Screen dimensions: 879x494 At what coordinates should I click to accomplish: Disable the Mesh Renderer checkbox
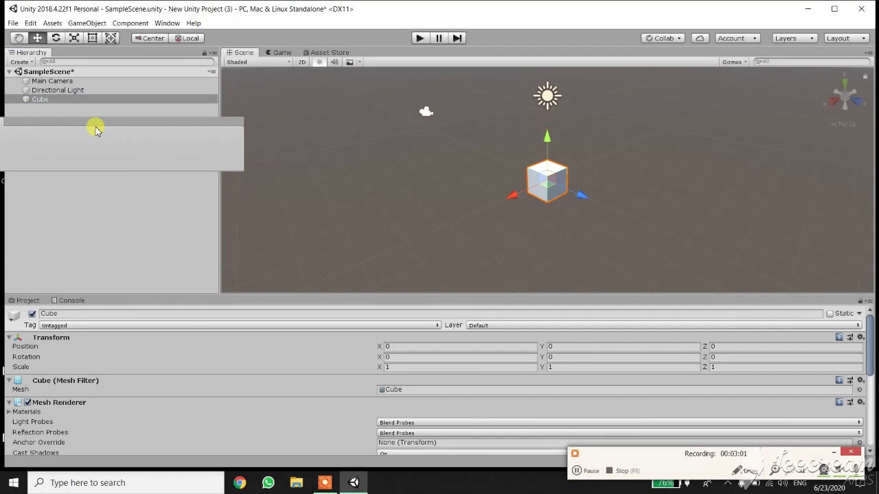(27, 402)
